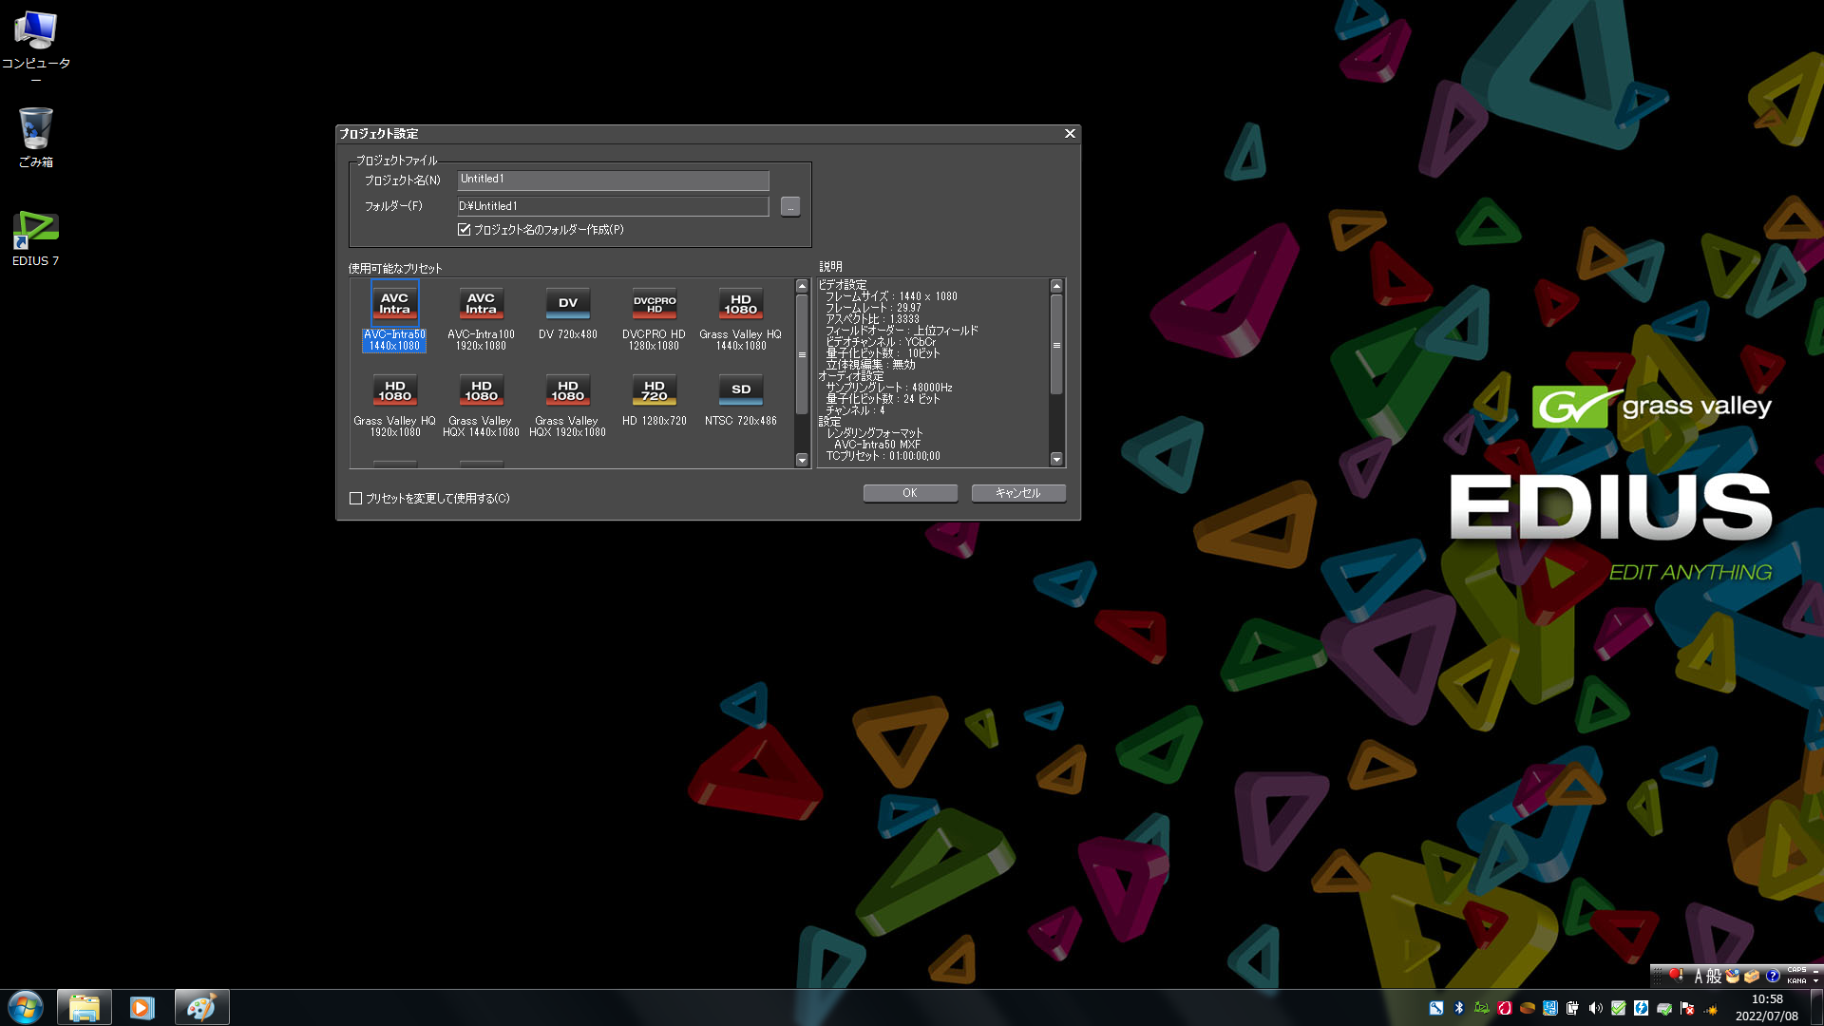
Task: Click the description panel scrollbar thumb
Action: [1056, 344]
